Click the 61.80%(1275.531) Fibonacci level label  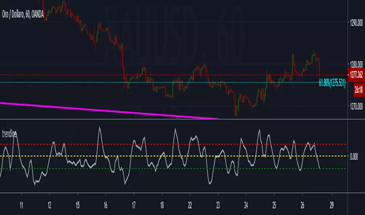(x=332, y=83)
